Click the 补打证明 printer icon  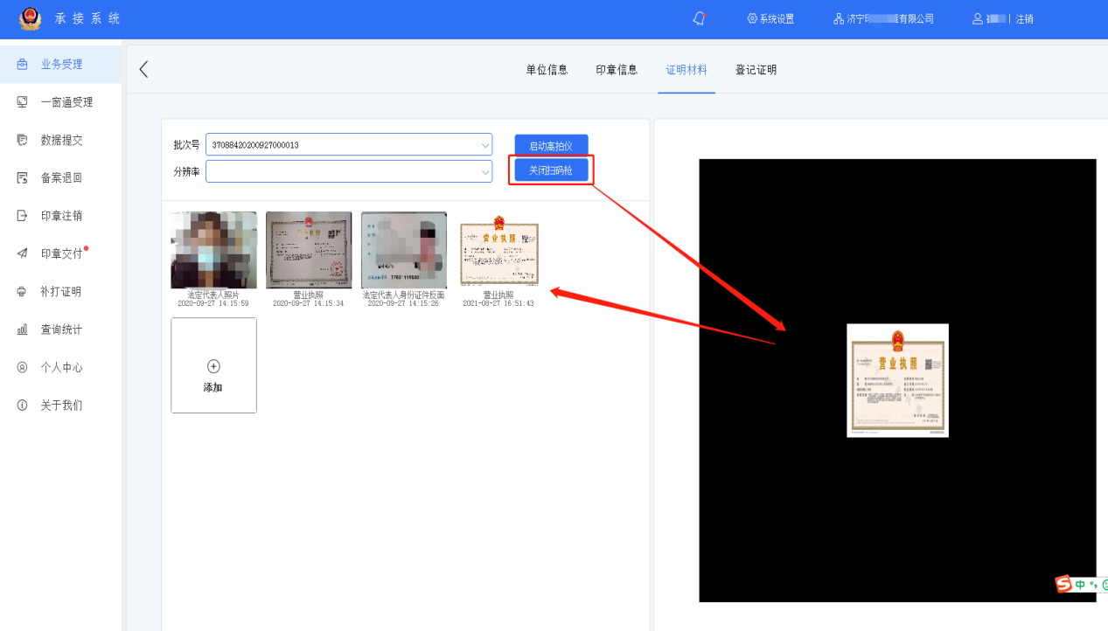[23, 292]
